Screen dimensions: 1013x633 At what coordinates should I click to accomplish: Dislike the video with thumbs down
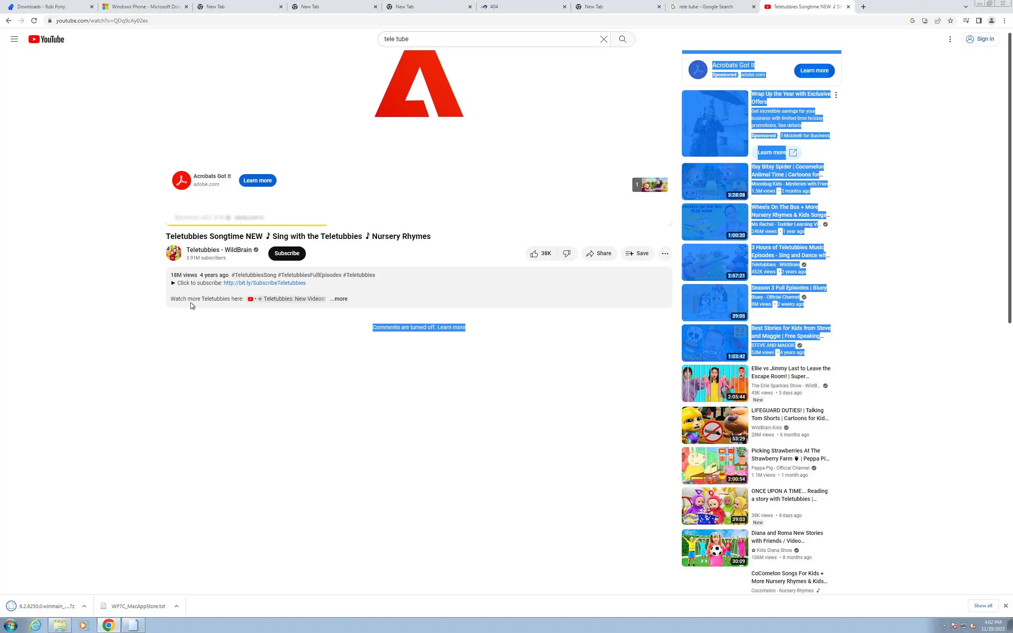567,253
